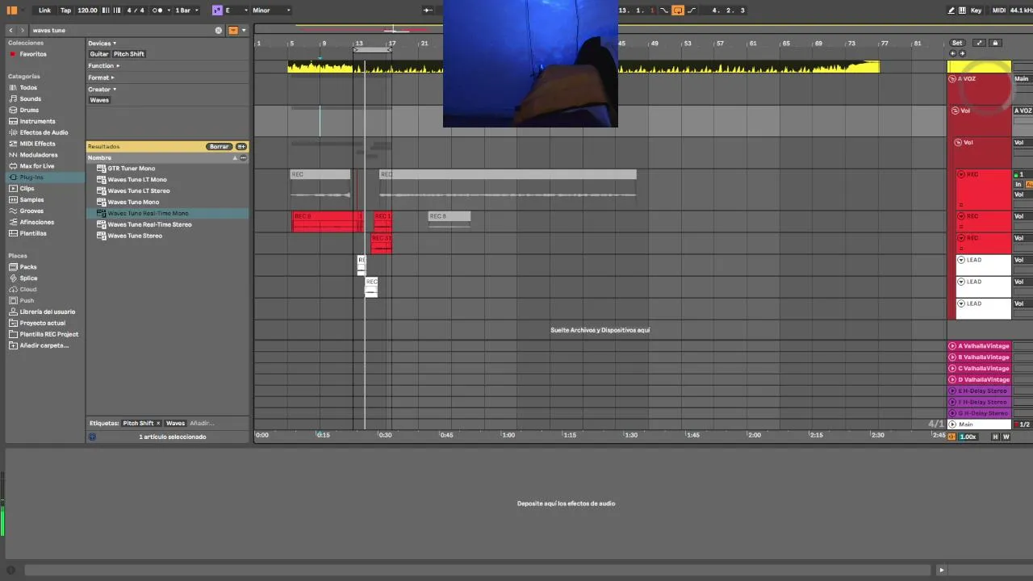Toggle the Follow playback icon
The width and height of the screenshot is (1033, 581).
click(428, 10)
